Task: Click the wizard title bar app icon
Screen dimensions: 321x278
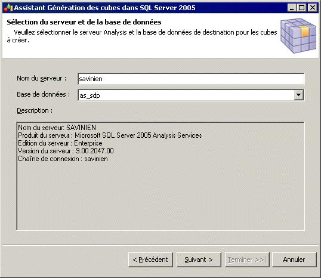Action: [x=8, y=8]
